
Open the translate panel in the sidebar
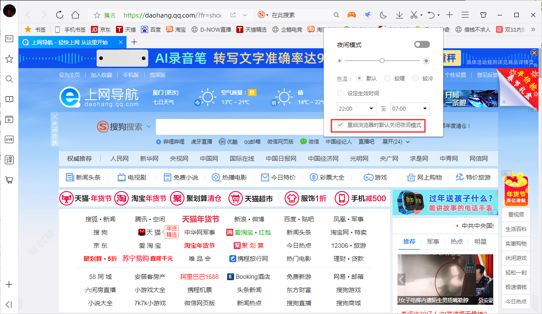coord(9,160)
